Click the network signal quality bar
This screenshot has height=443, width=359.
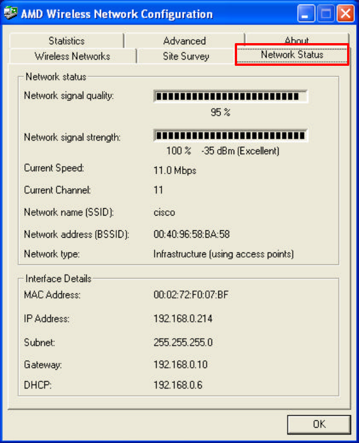coord(230,96)
